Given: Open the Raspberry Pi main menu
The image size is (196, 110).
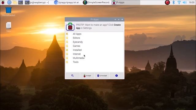Looking at the screenshot, I should click(3, 2).
